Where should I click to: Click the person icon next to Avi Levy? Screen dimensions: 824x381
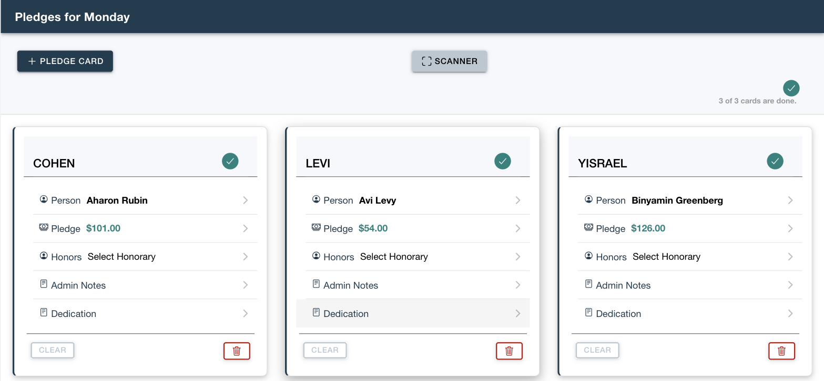[316, 199]
